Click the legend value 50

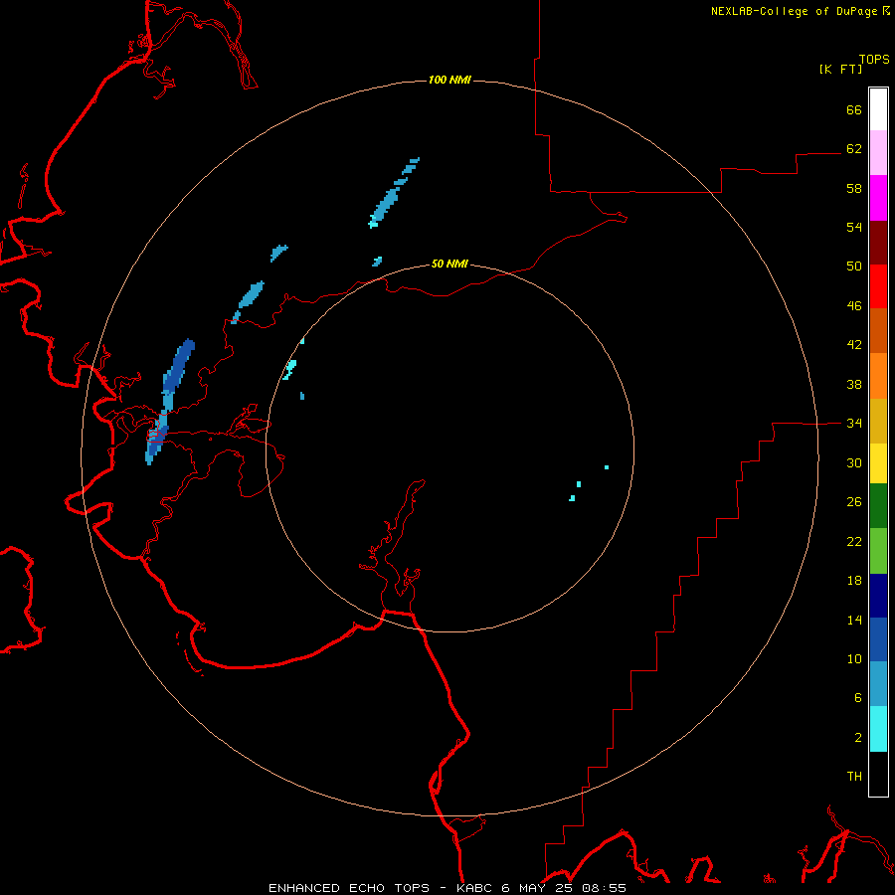click(854, 266)
